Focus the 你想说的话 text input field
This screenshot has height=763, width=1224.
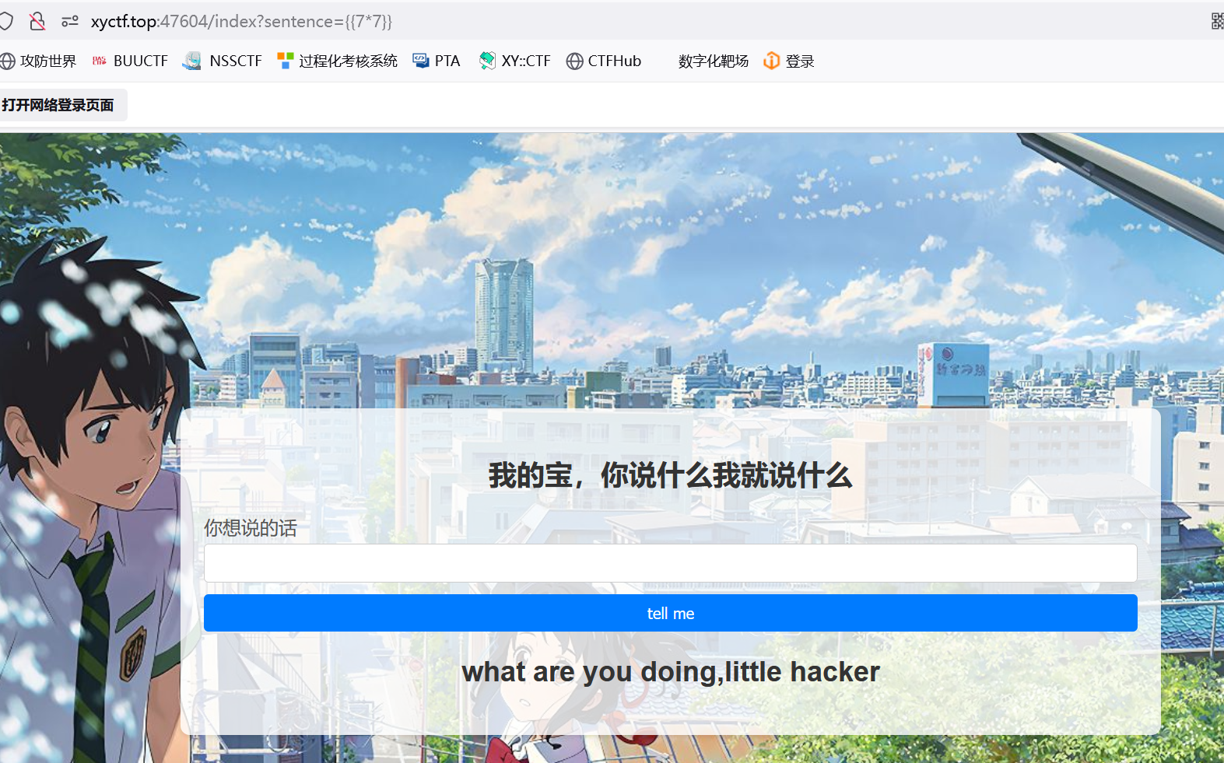670,563
